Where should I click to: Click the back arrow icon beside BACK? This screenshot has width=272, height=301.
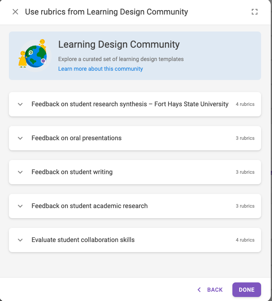tap(199, 290)
